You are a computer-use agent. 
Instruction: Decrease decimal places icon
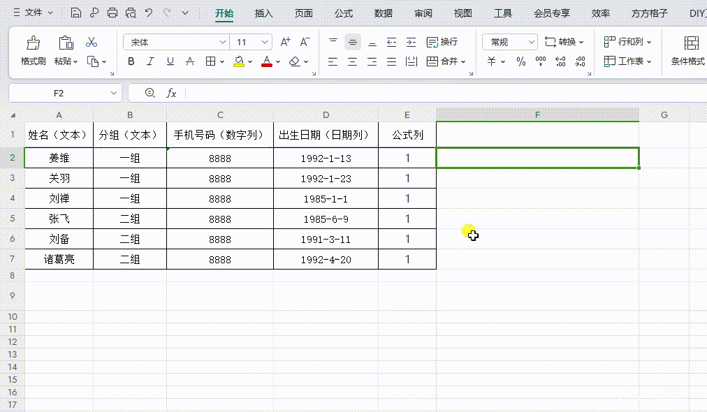(581, 61)
